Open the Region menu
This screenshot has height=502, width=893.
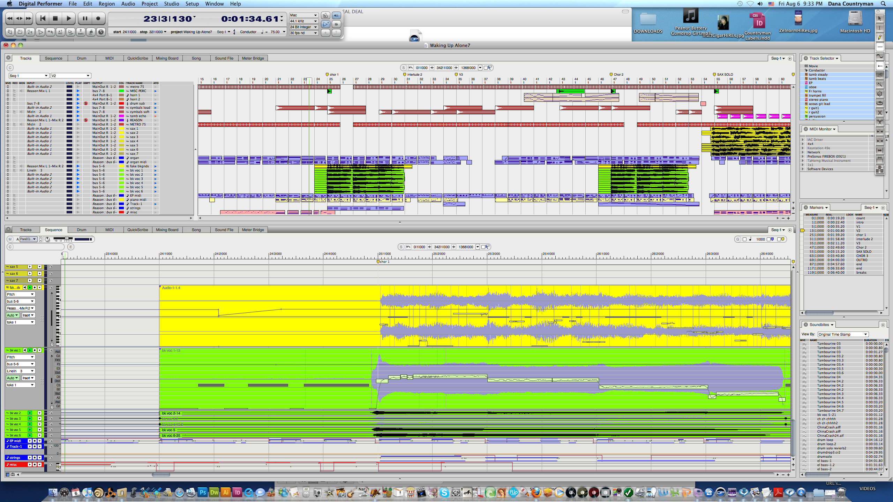coord(106,4)
